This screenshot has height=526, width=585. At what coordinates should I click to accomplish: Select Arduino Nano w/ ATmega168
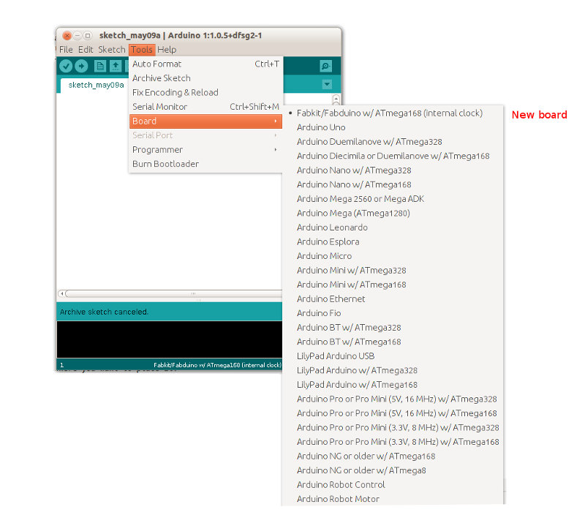(393, 184)
